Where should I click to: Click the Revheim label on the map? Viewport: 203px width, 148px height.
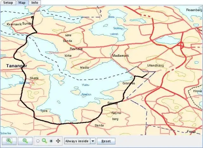coord(76,49)
